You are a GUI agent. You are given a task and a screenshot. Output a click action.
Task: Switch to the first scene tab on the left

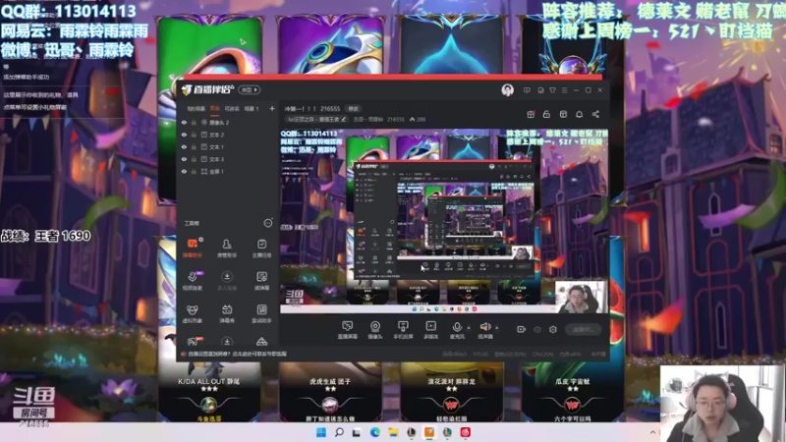point(196,108)
